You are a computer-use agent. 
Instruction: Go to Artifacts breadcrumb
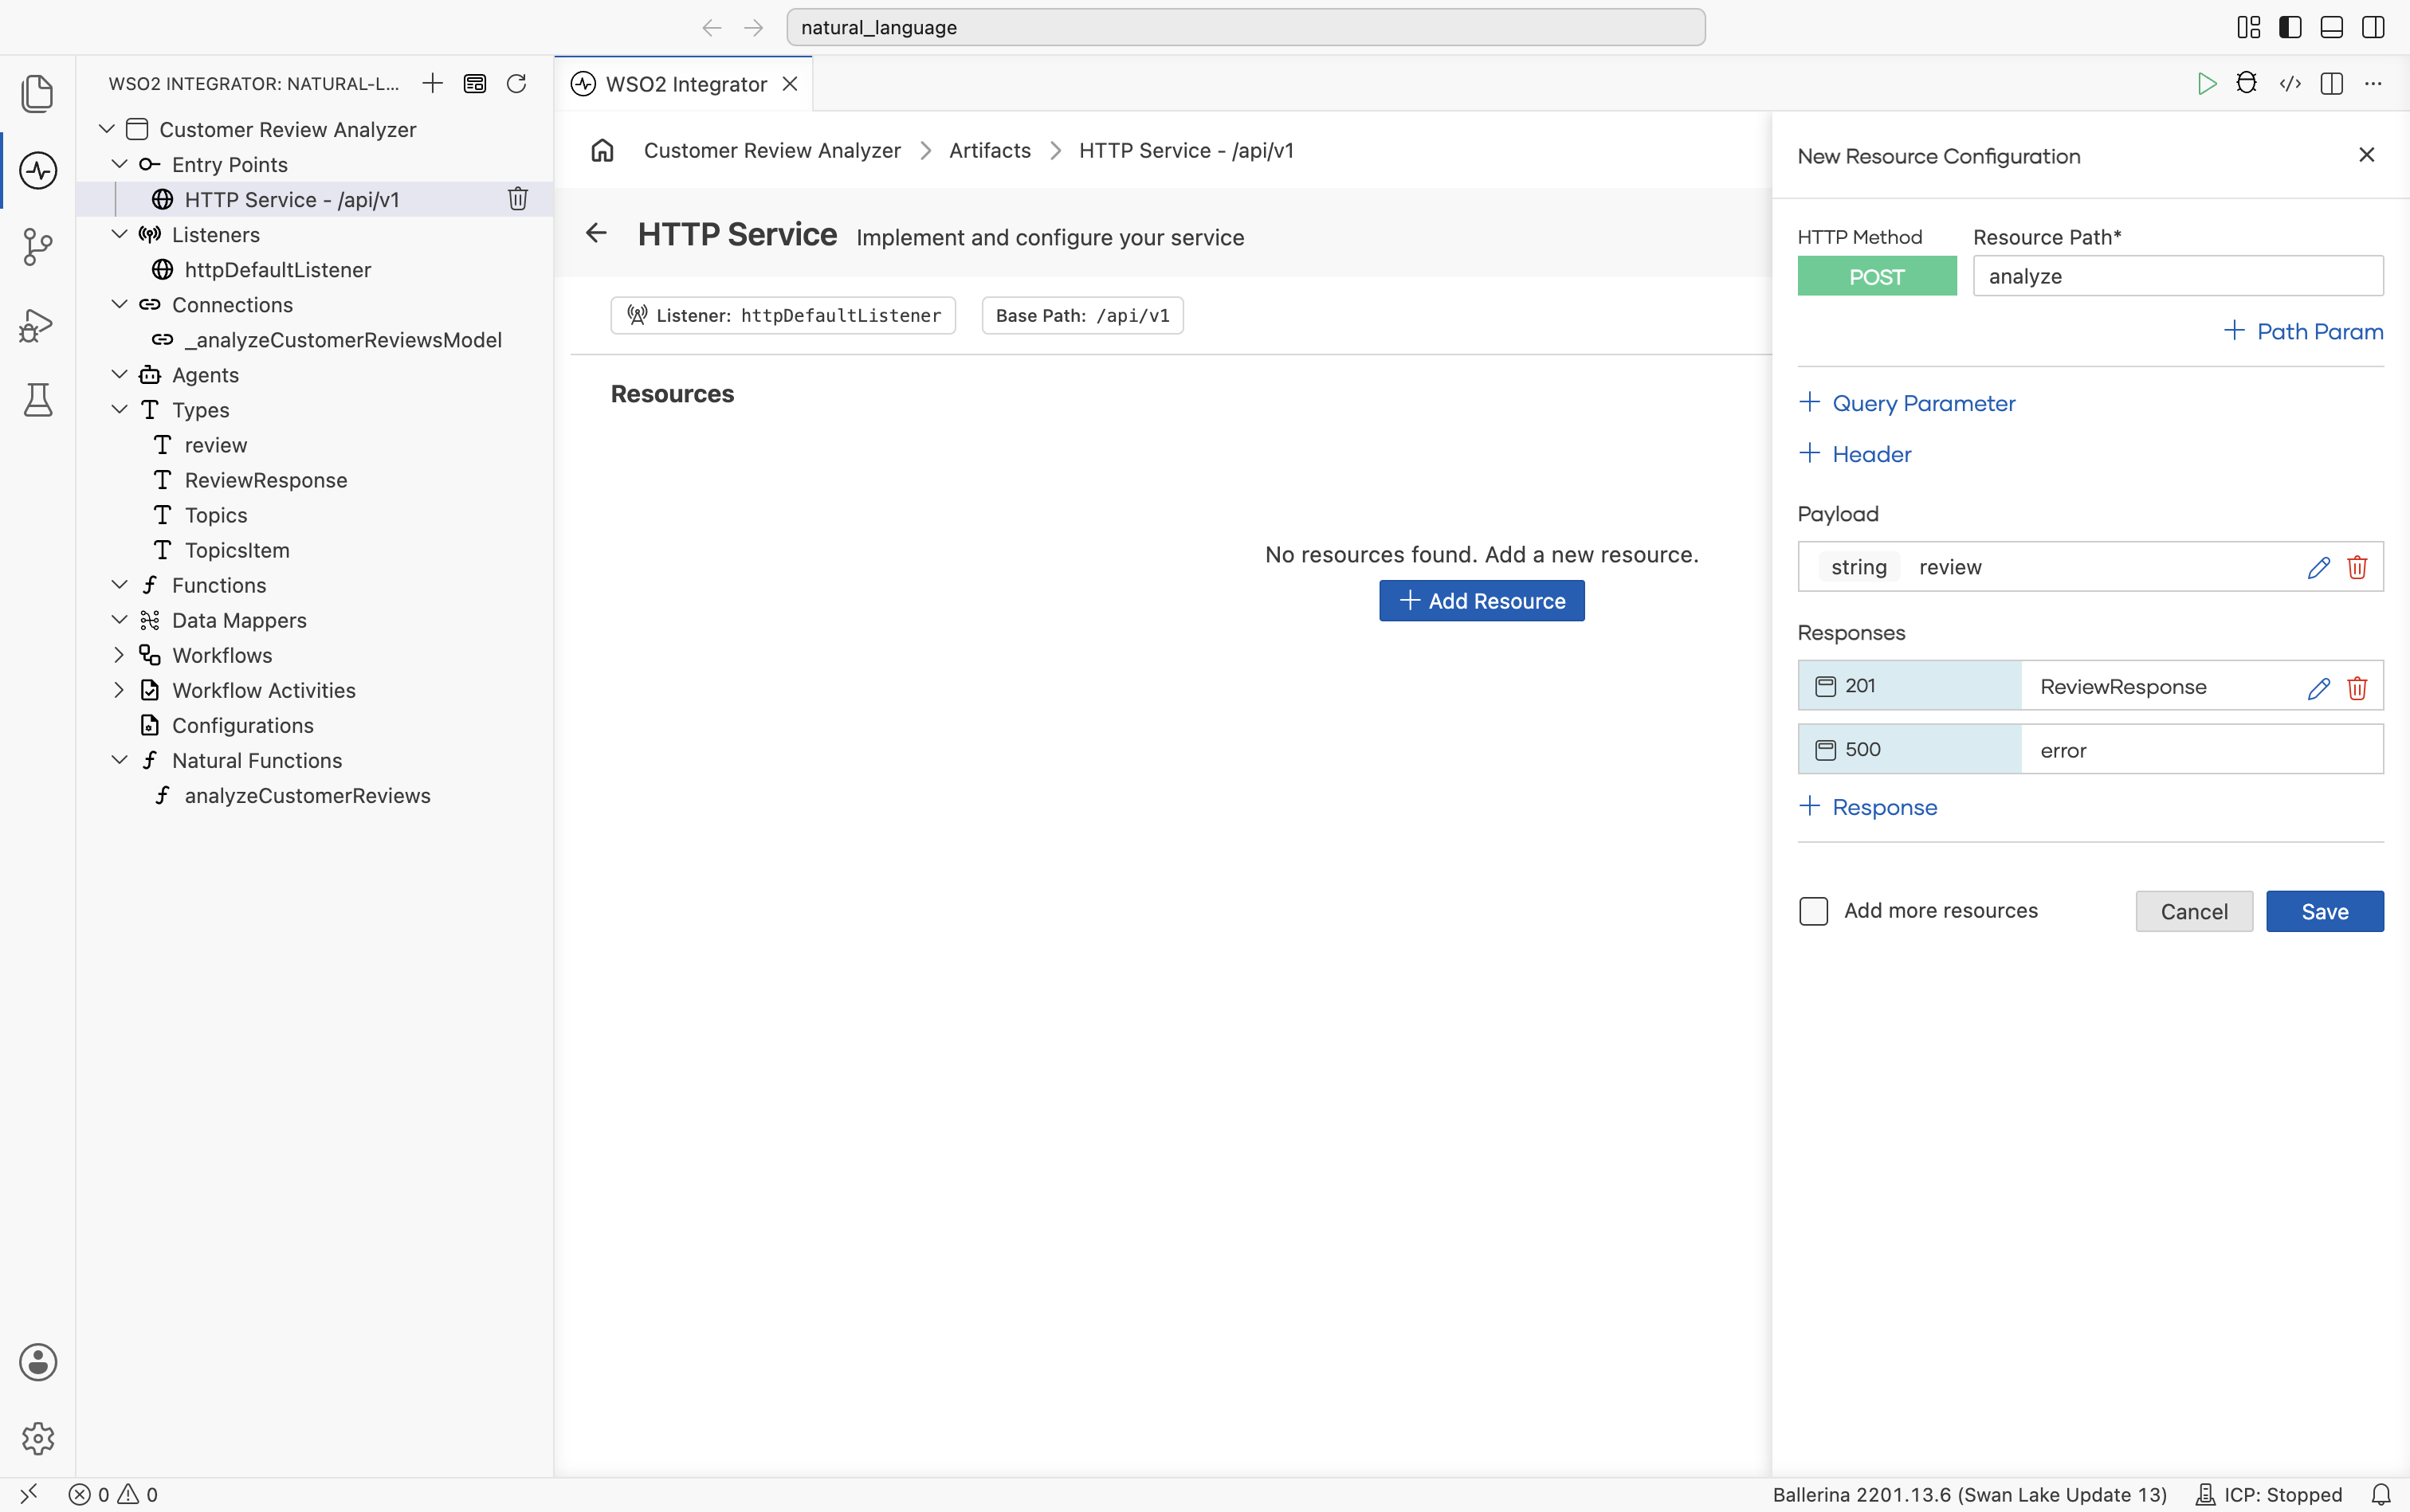click(x=989, y=150)
